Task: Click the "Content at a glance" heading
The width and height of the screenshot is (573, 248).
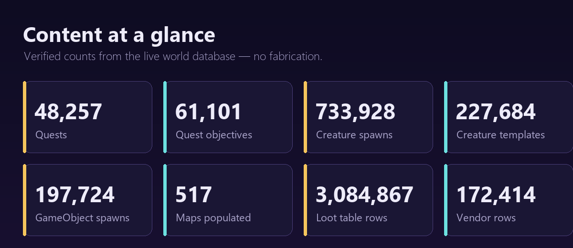Action: 119,35
